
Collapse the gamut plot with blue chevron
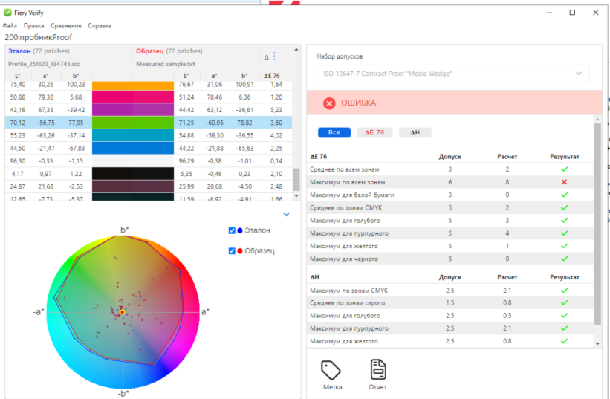pyautogui.click(x=287, y=215)
